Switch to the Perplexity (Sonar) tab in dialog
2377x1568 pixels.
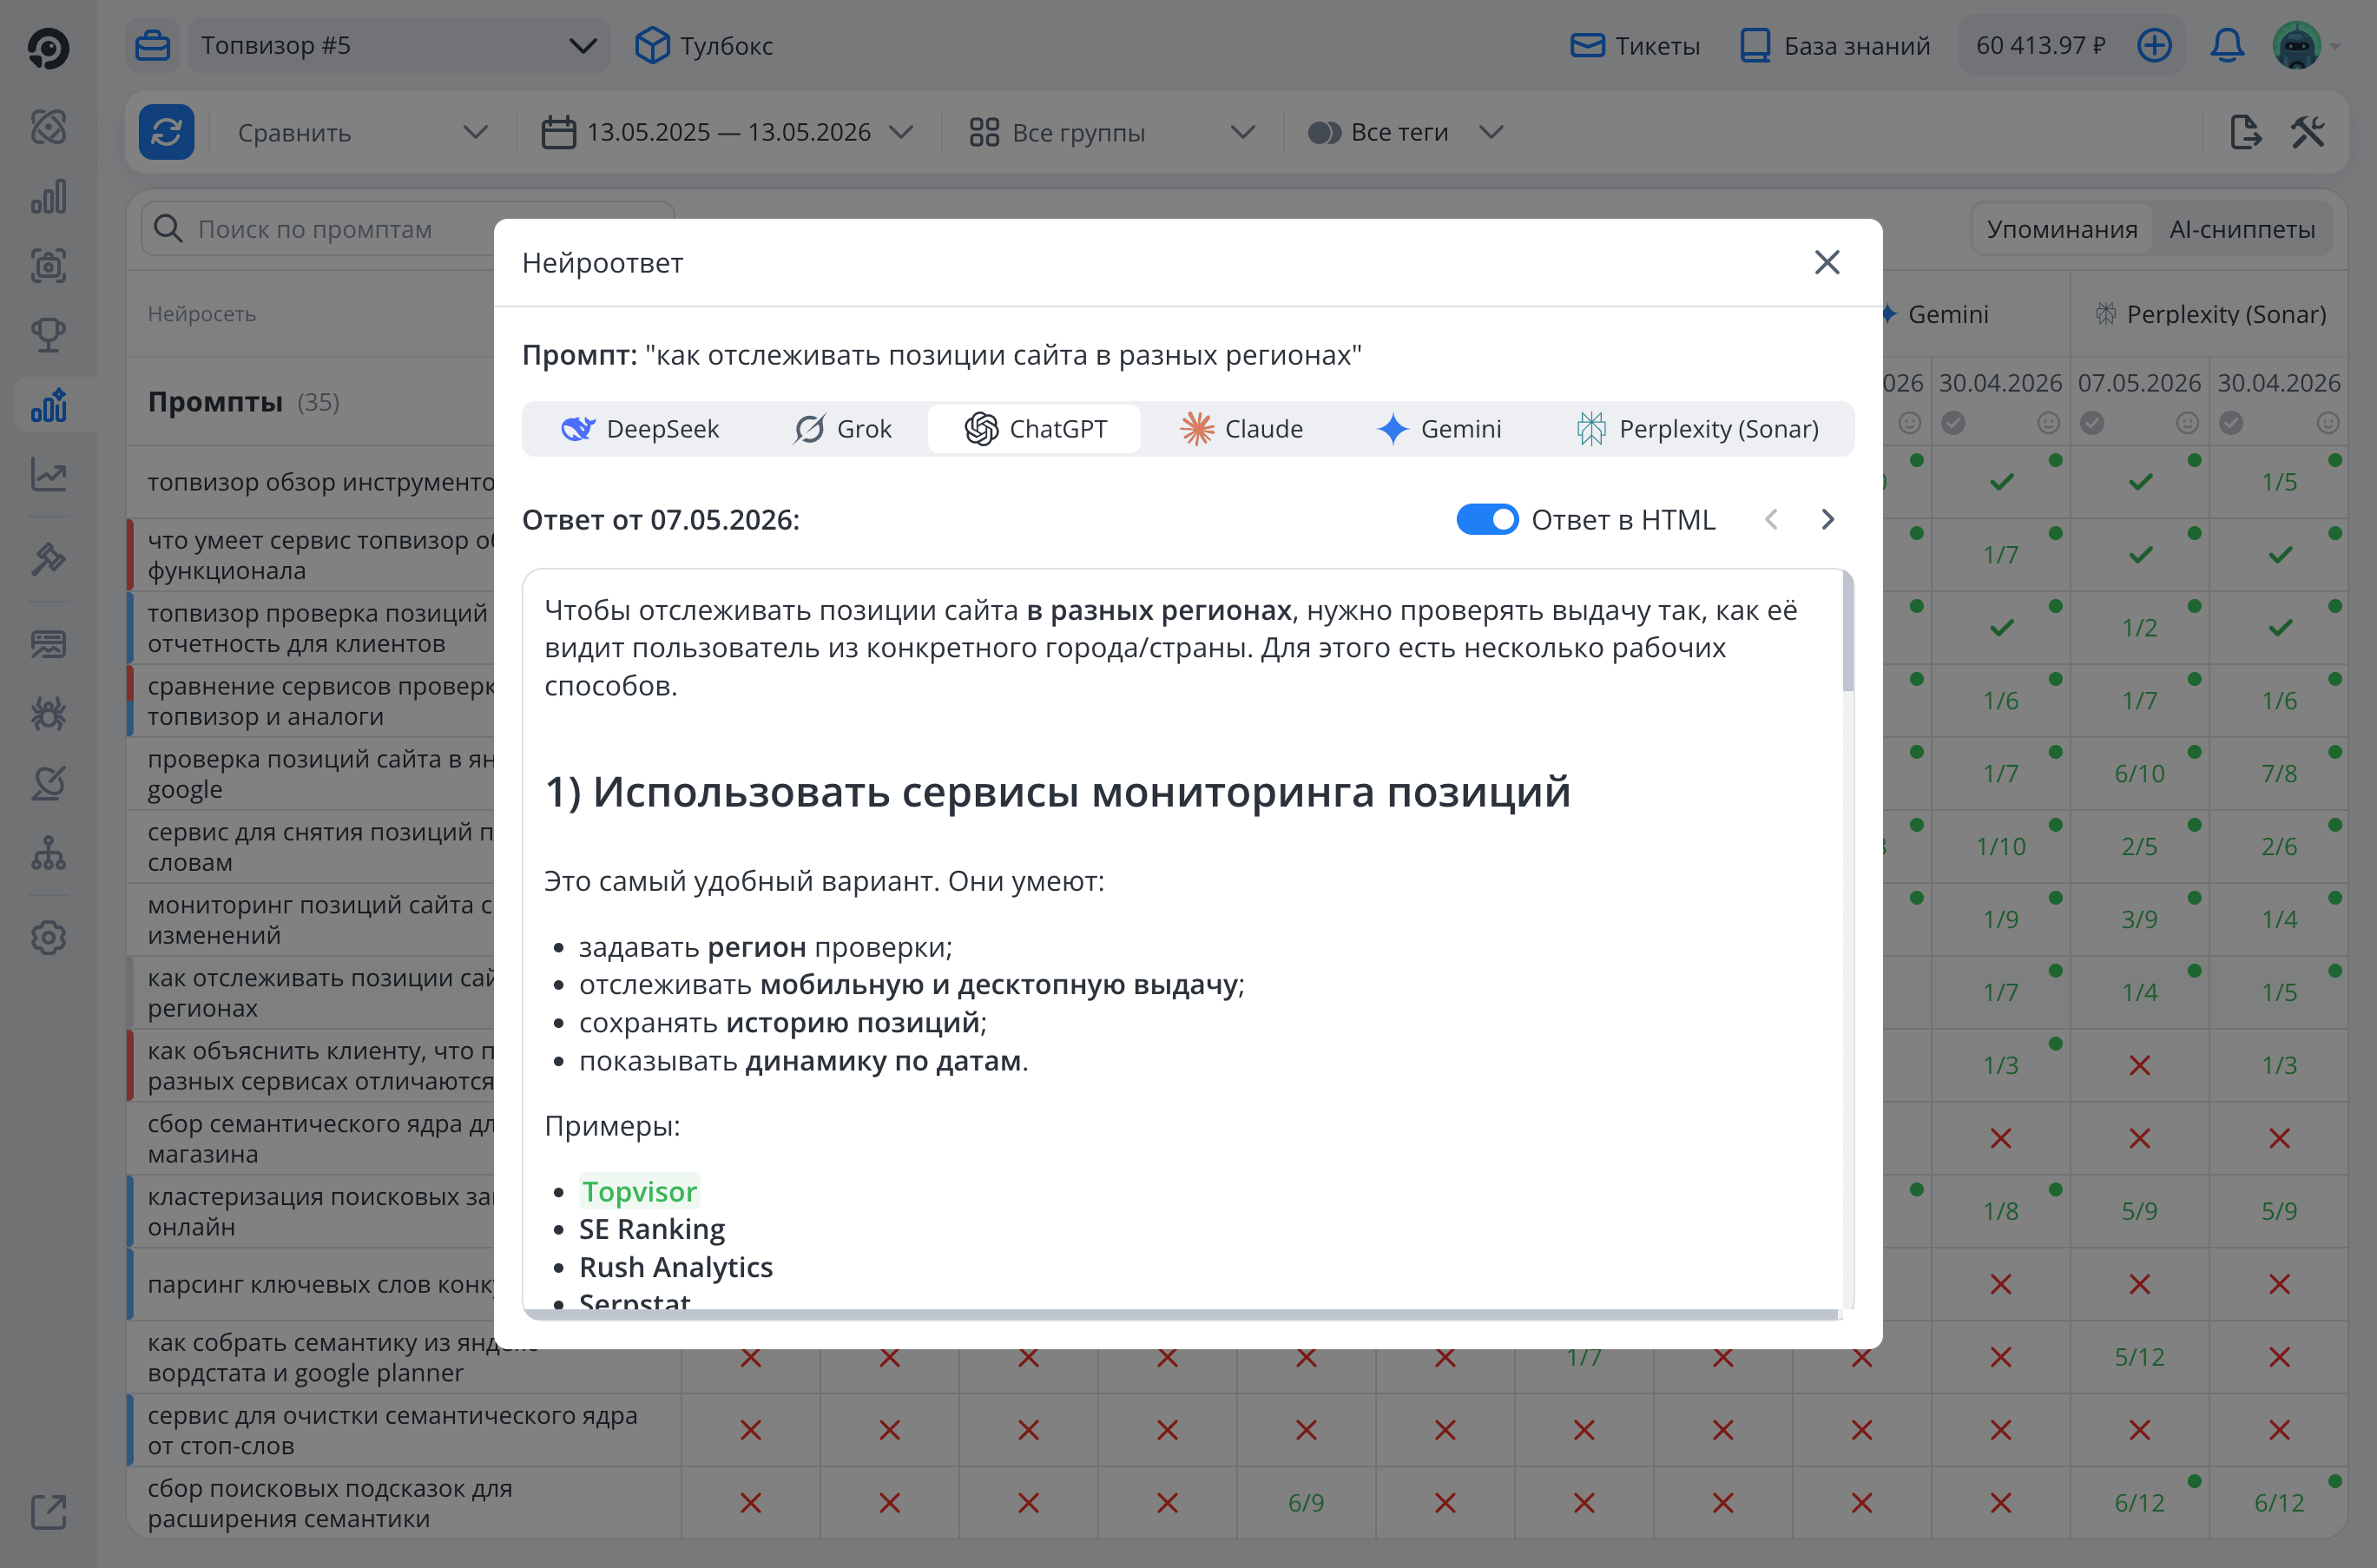[x=1697, y=429]
